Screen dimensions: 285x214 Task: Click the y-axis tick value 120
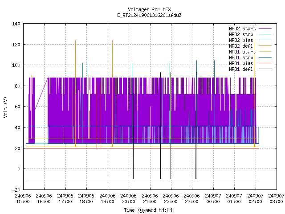(x=16, y=45)
